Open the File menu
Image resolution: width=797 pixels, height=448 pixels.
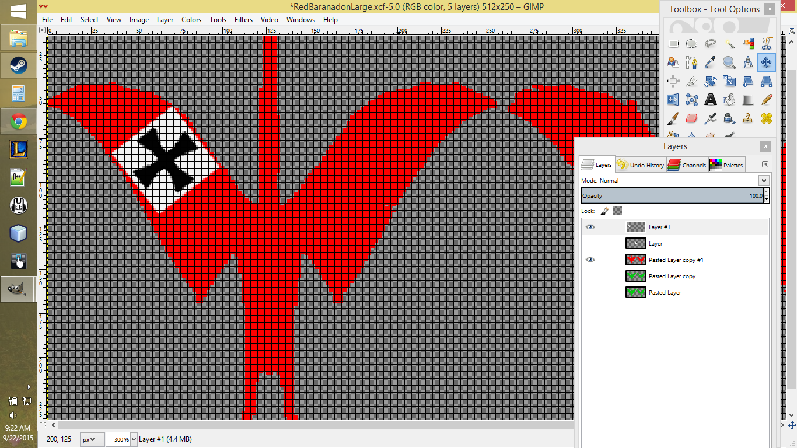(x=47, y=19)
